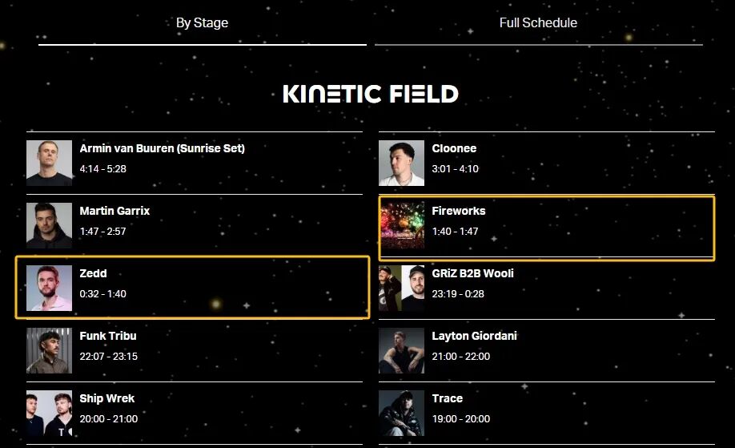The width and height of the screenshot is (735, 448).
Task: Open the Full Schedule tab
Action: (538, 23)
